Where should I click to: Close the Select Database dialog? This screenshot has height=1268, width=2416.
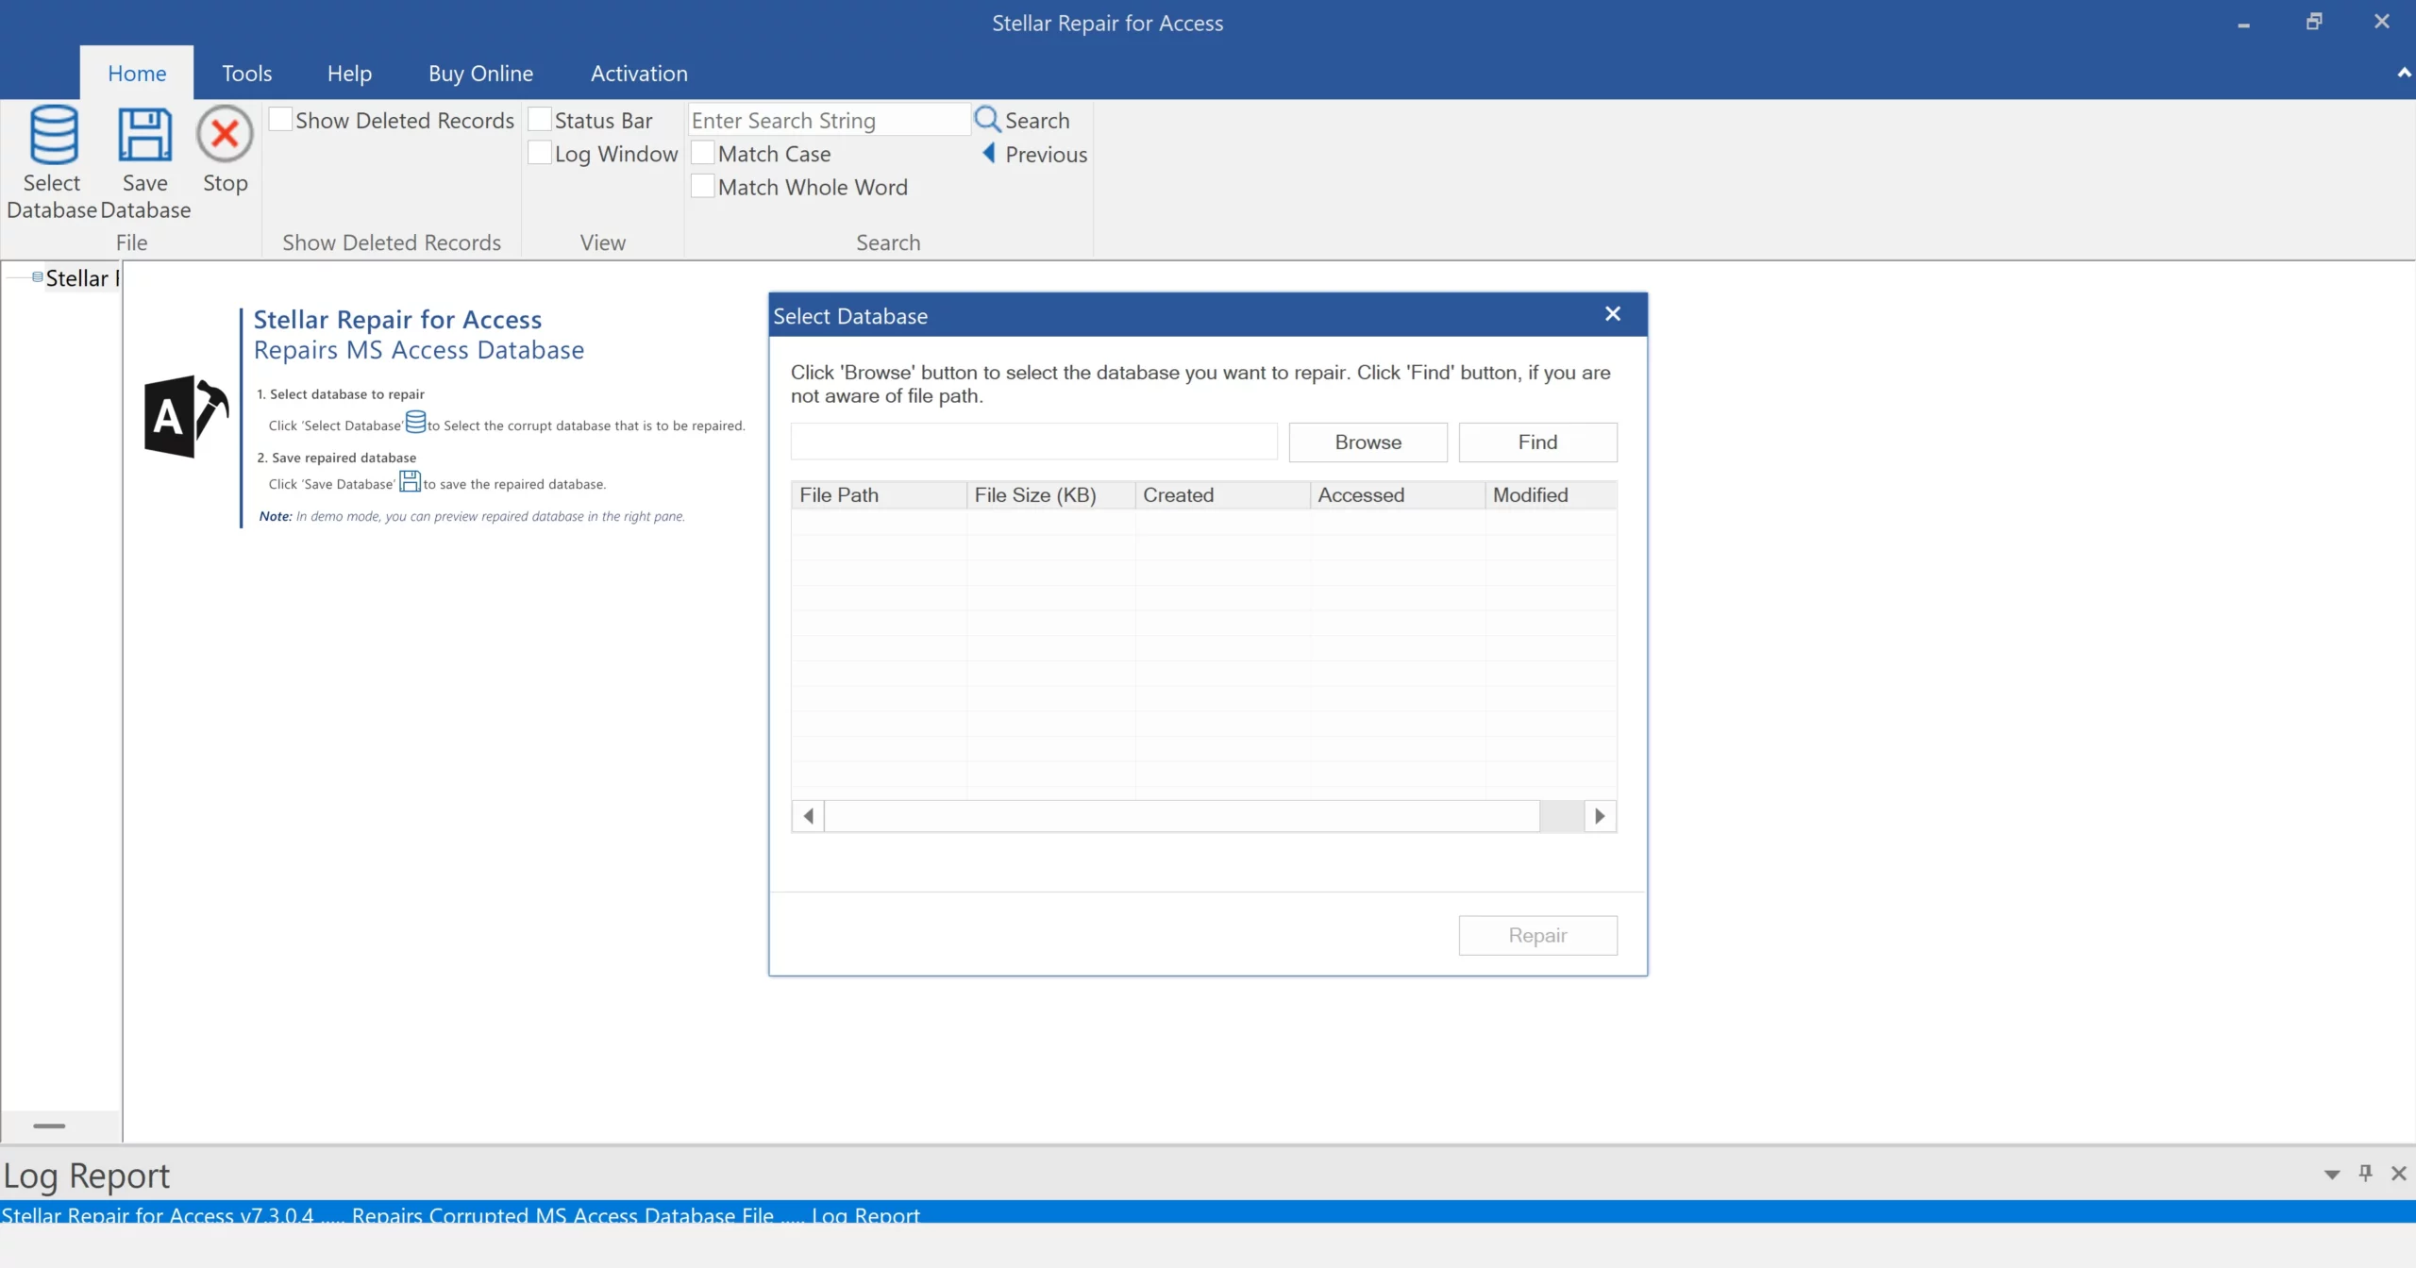point(1613,314)
